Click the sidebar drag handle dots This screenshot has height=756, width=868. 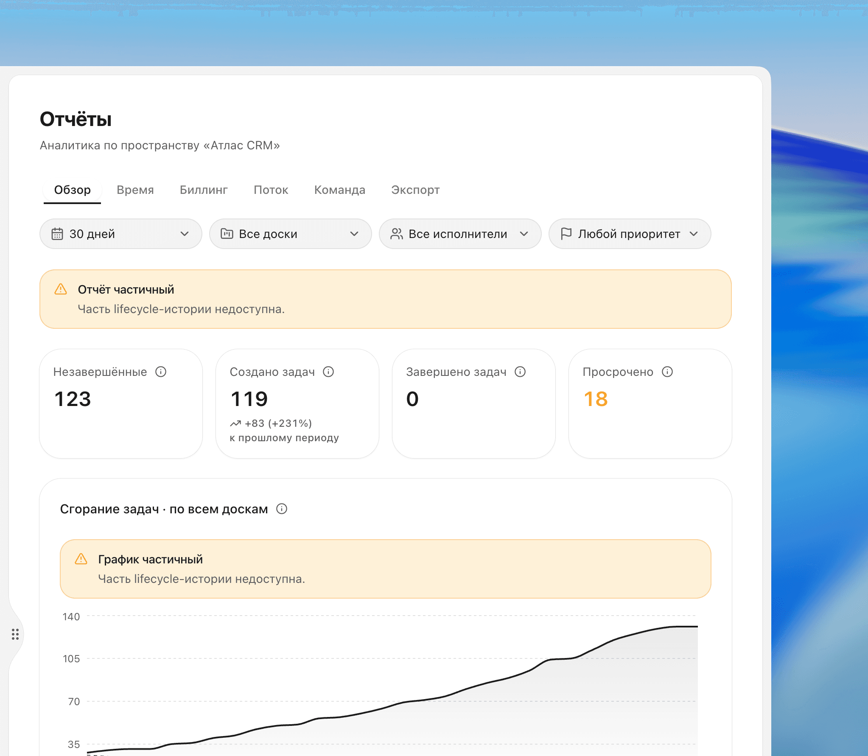(x=15, y=634)
